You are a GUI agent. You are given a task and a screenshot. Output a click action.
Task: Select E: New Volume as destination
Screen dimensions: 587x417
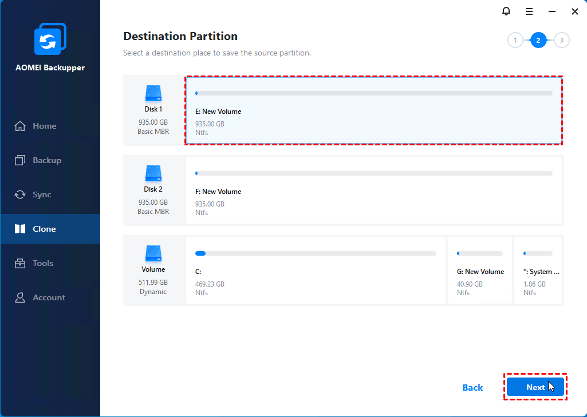373,110
